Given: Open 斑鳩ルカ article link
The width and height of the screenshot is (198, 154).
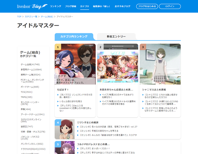Looking at the screenshot, I should (x=161, y=110).
